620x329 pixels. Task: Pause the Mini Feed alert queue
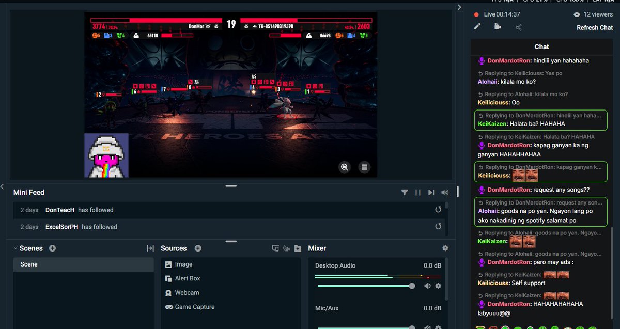tap(418, 192)
